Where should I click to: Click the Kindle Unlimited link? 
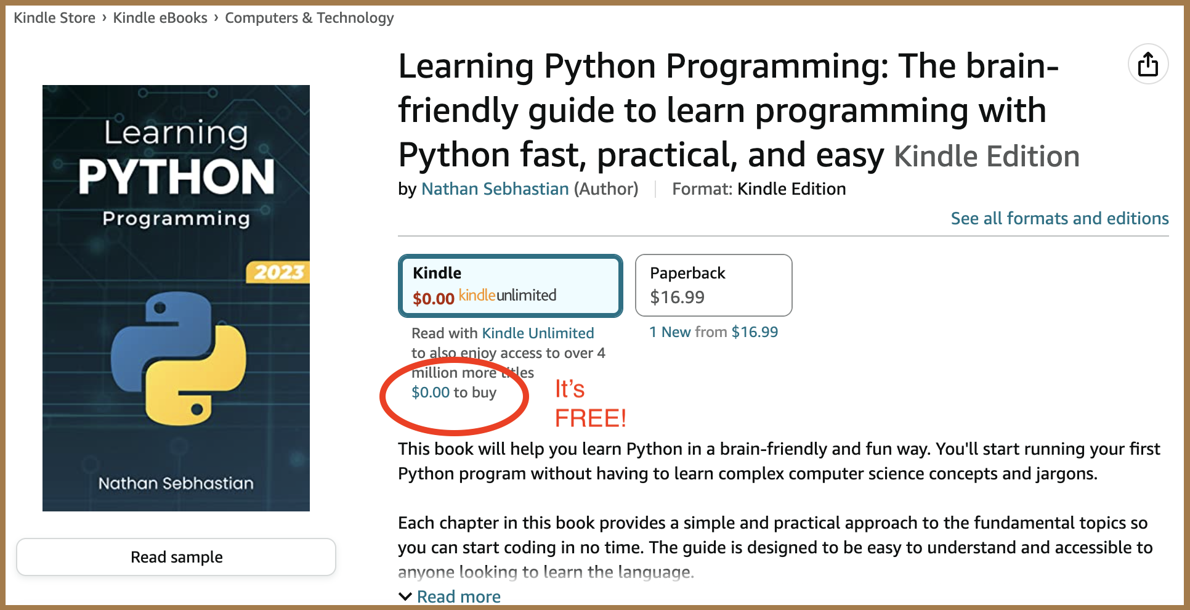pyautogui.click(x=538, y=333)
